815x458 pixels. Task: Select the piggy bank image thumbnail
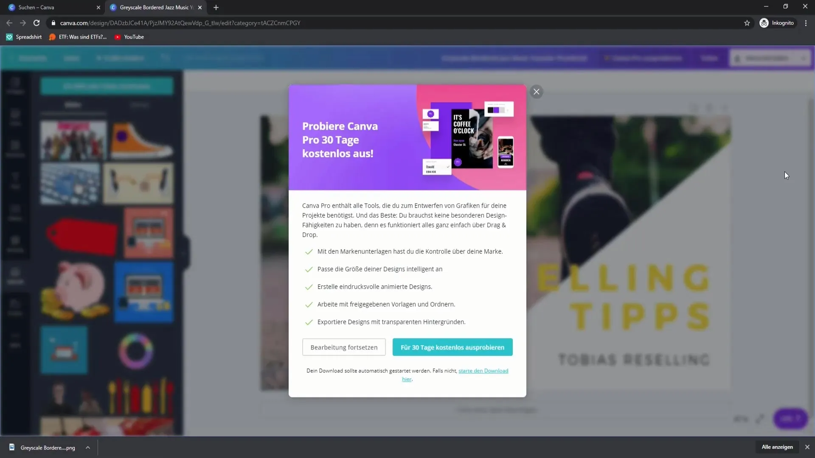pos(75,291)
